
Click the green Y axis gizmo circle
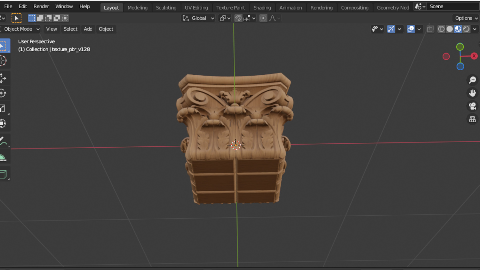(x=460, y=47)
